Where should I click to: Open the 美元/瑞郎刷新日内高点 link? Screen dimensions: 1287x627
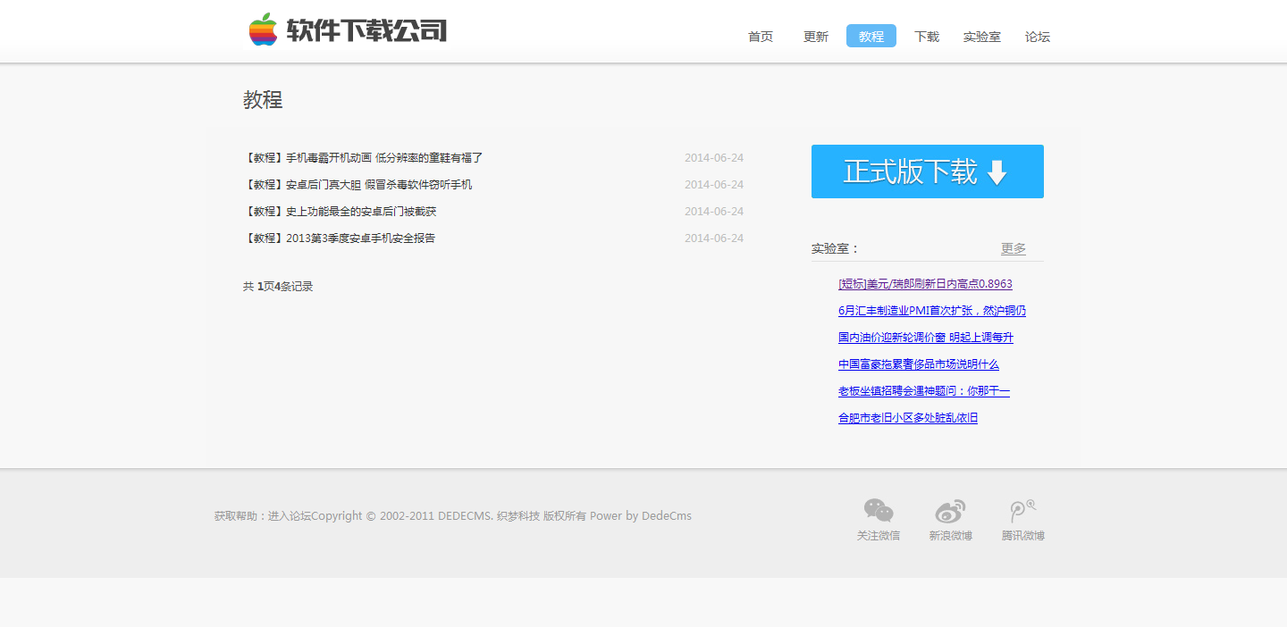925,284
